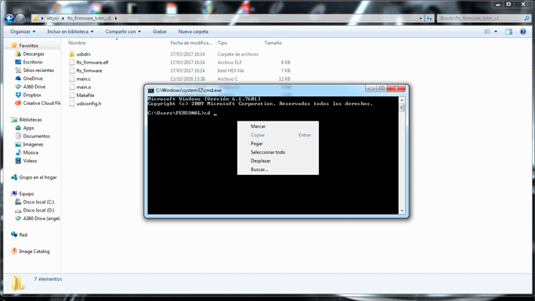Open the Organizar menu
The height and width of the screenshot is (301, 535).
[23, 31]
